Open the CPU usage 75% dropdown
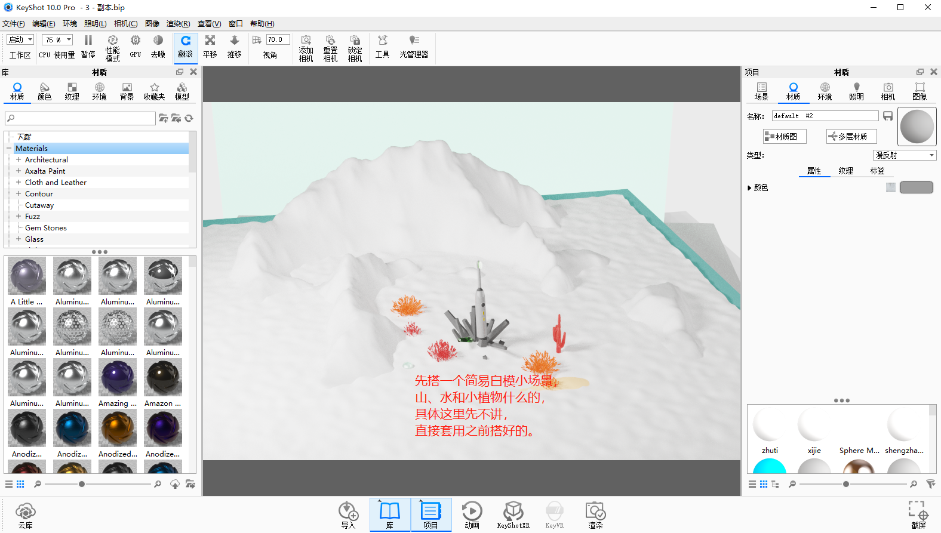The width and height of the screenshot is (941, 533). pos(57,39)
